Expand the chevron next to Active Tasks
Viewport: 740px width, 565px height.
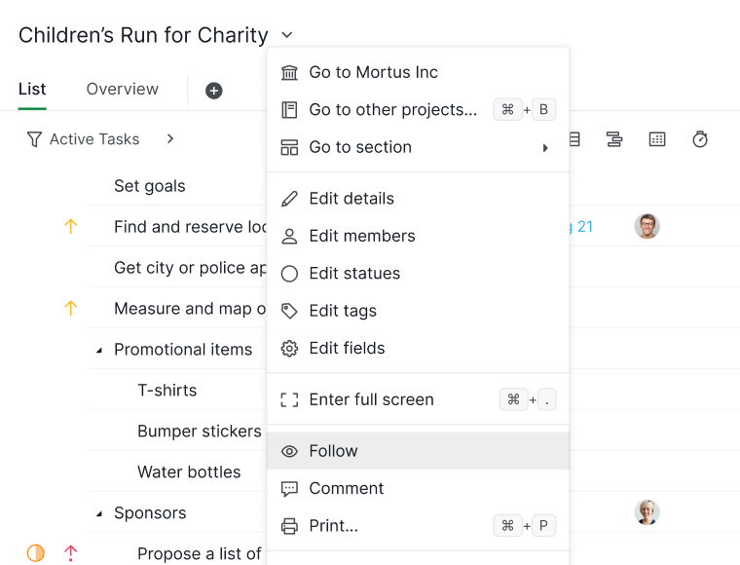[x=170, y=138]
